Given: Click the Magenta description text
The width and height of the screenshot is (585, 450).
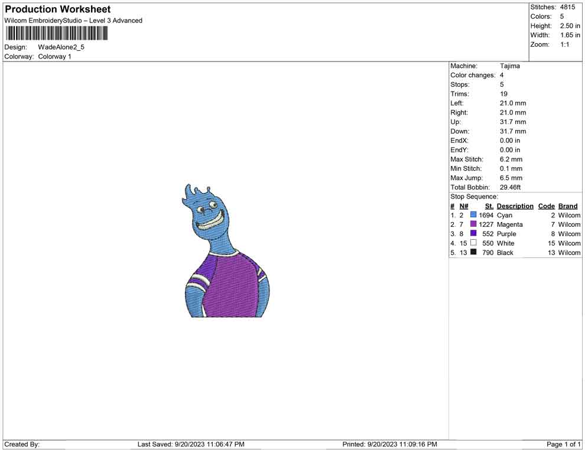Looking at the screenshot, I should pos(509,224).
